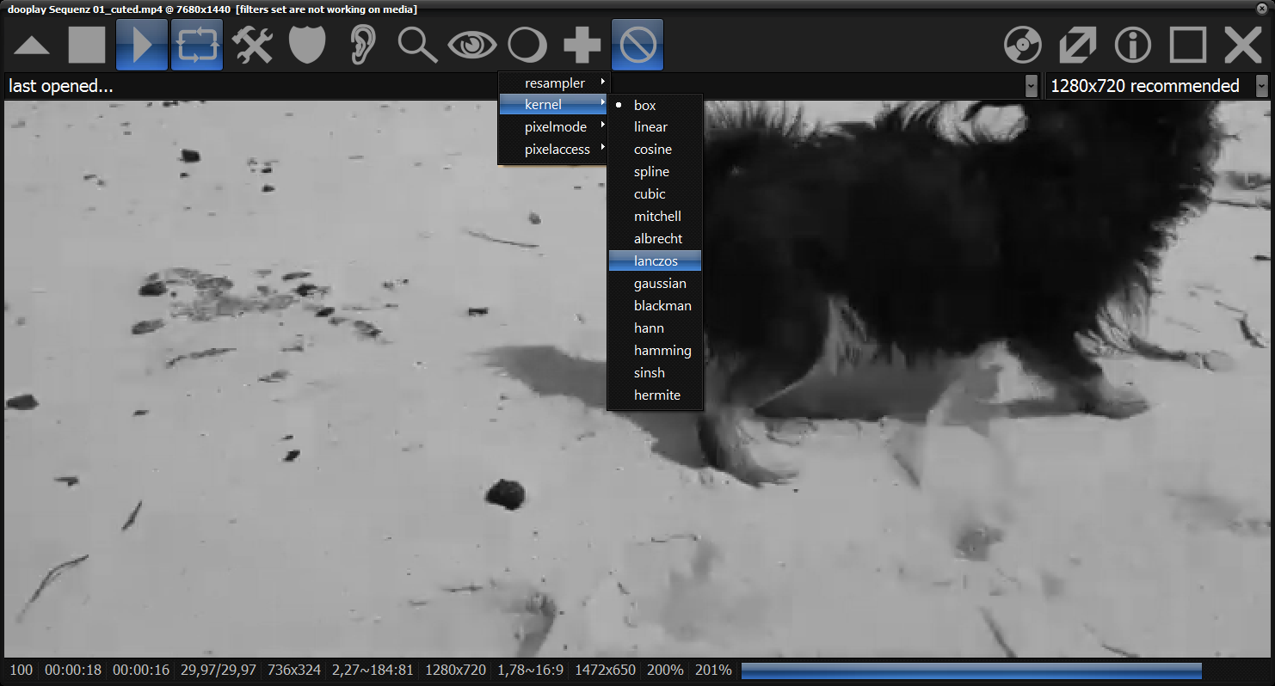Select the box kernel radio option
This screenshot has width=1275, height=686.
[644, 106]
